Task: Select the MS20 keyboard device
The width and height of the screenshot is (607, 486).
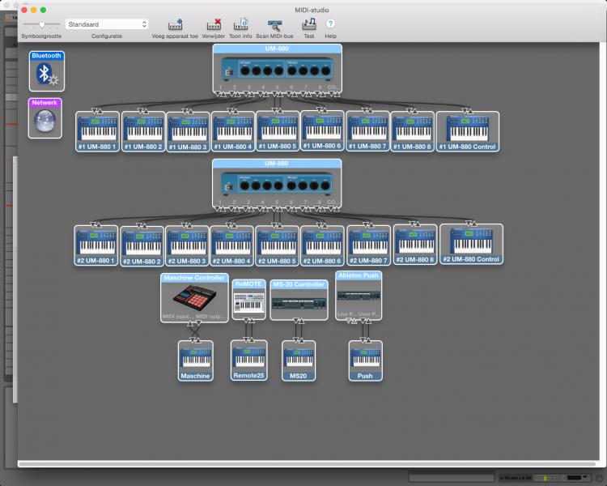Action: tap(299, 361)
